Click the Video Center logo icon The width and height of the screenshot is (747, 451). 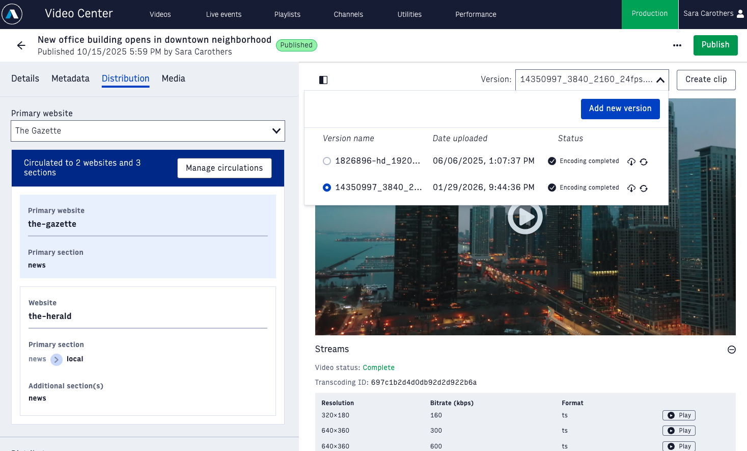click(x=12, y=14)
